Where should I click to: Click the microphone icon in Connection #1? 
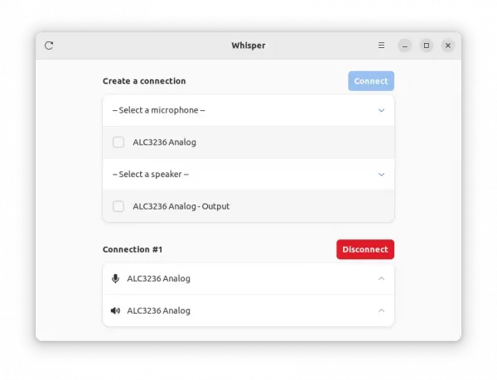[115, 279]
